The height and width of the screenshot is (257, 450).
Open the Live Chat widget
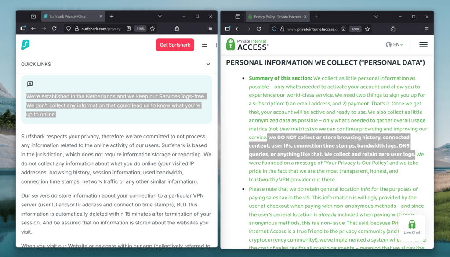coord(412,227)
